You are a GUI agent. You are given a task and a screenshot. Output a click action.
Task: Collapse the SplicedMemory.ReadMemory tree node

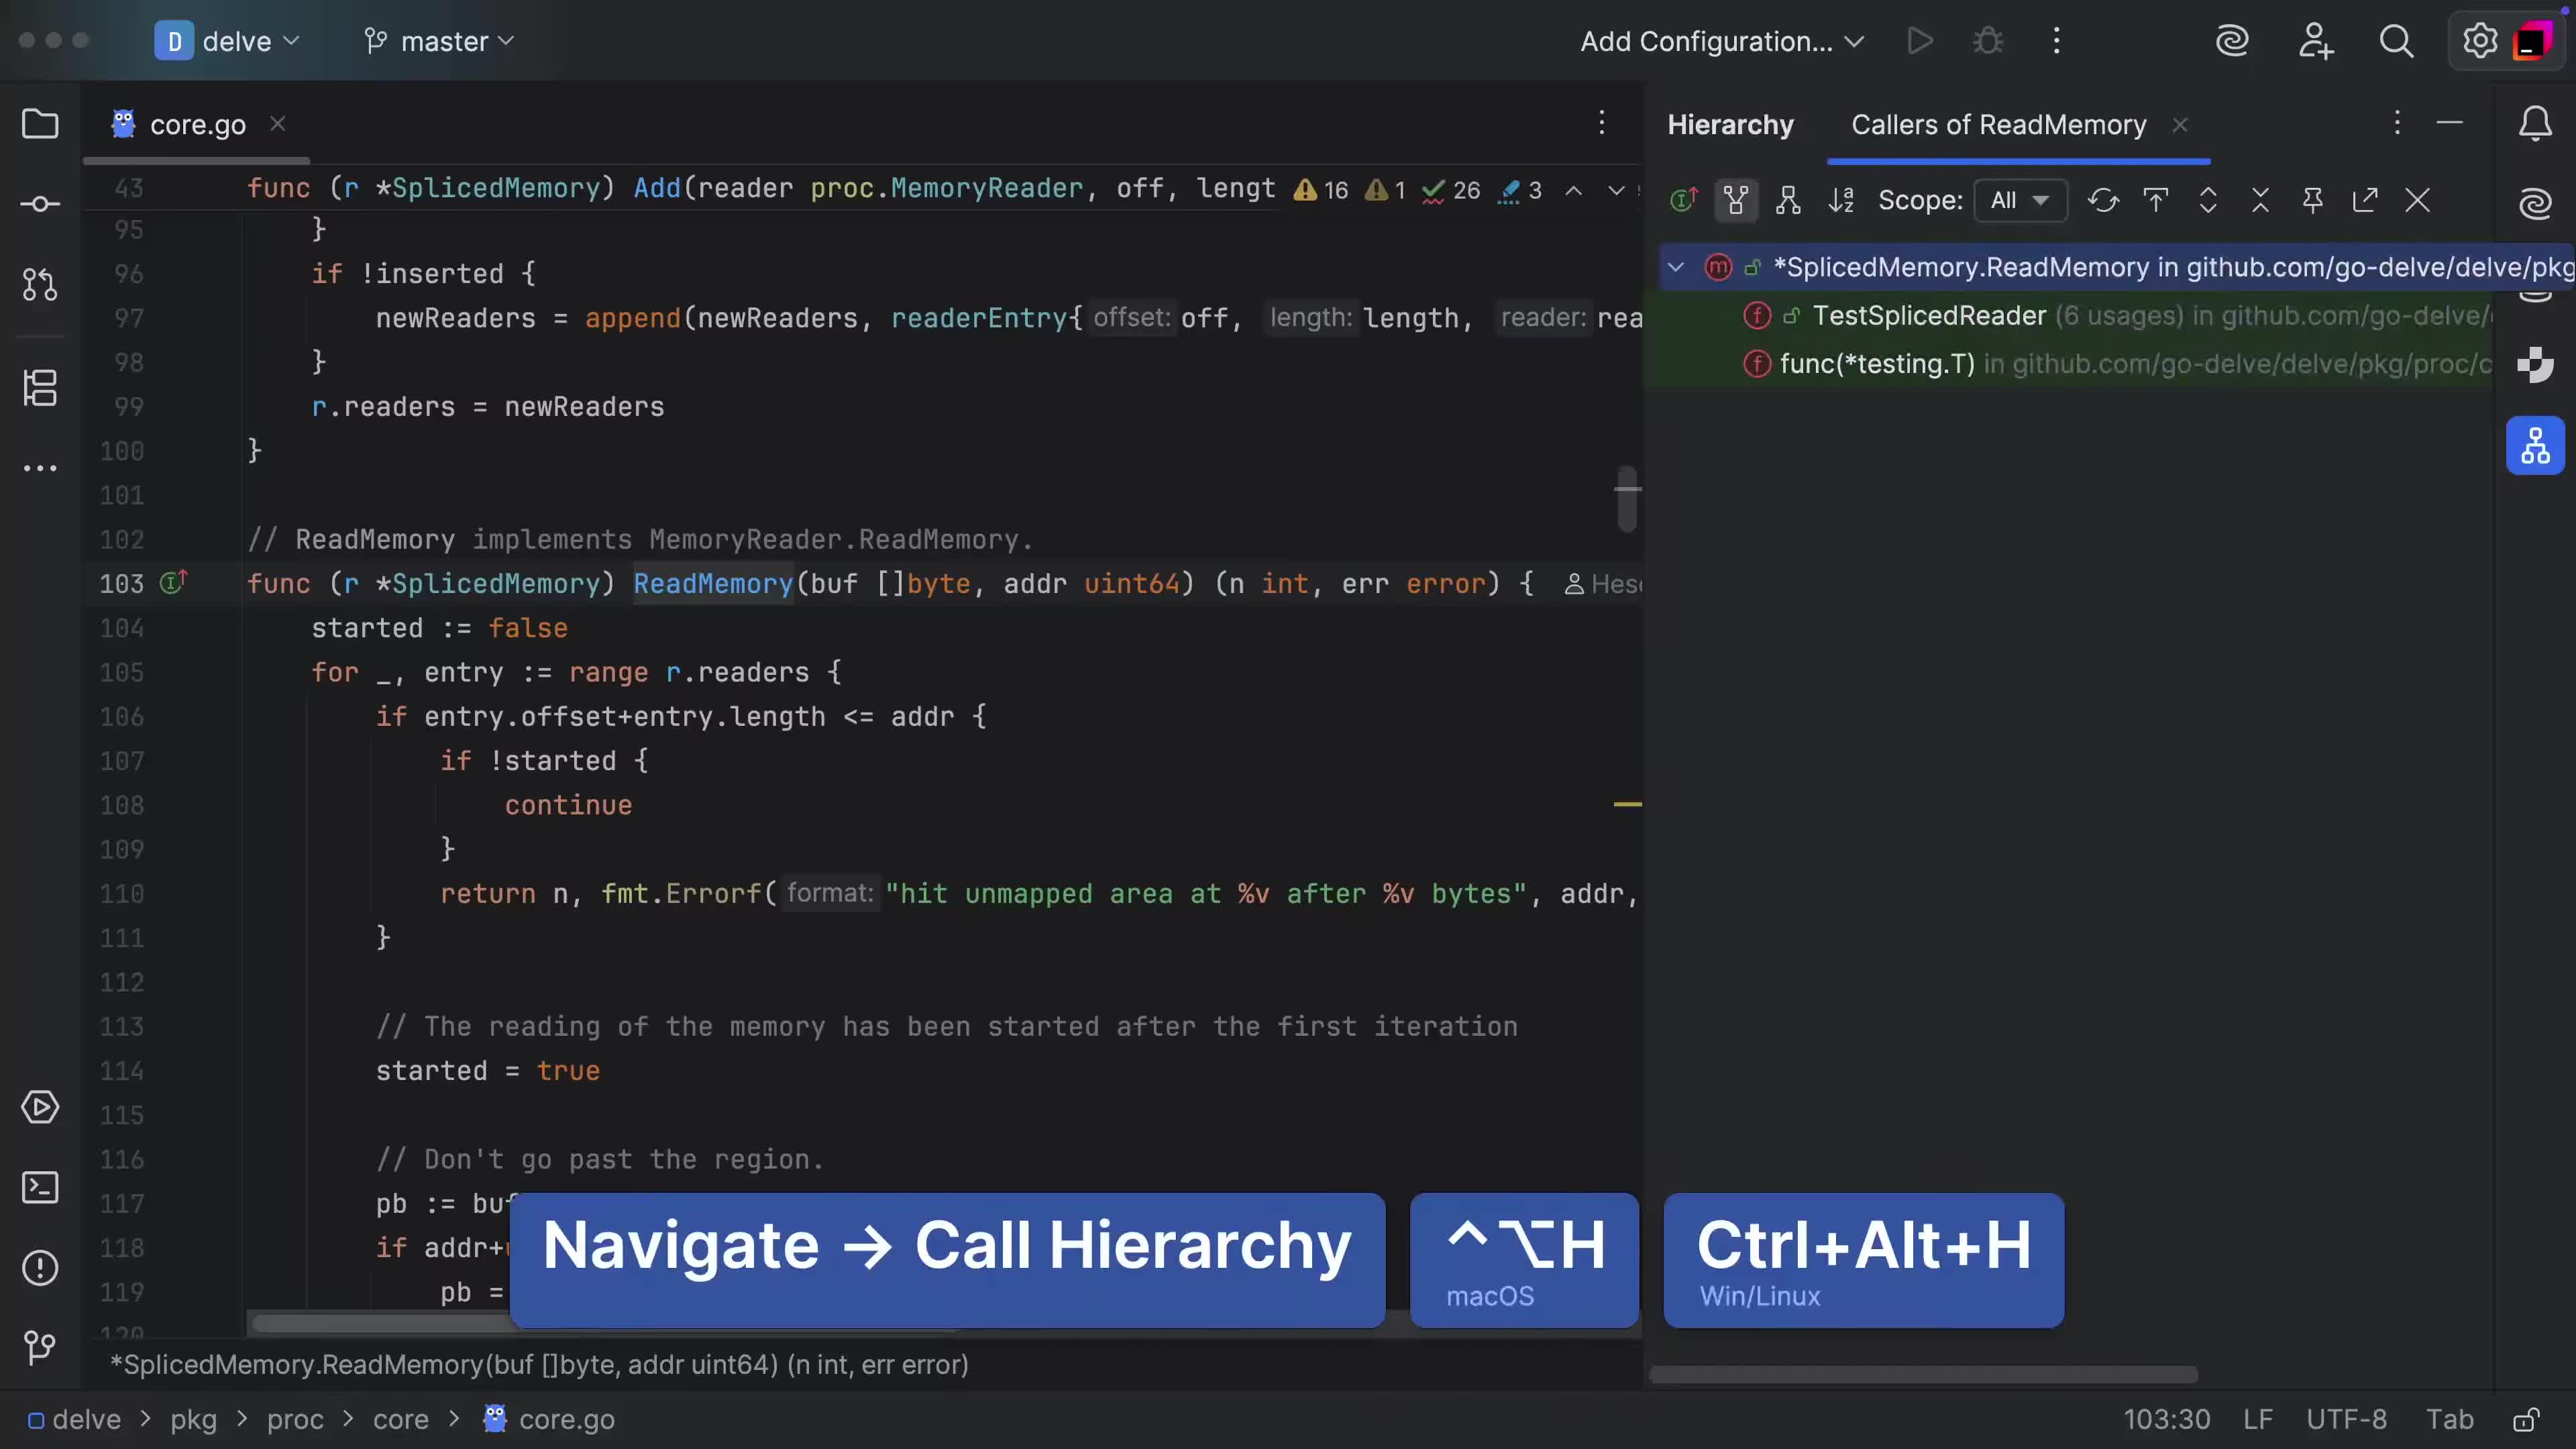pyautogui.click(x=1675, y=267)
